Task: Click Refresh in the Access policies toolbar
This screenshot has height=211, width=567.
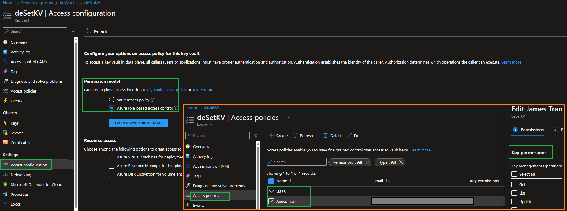Action: point(303,136)
